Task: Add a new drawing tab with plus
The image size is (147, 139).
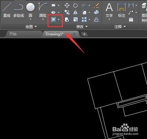Action: [84, 34]
